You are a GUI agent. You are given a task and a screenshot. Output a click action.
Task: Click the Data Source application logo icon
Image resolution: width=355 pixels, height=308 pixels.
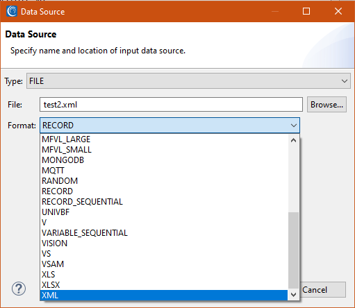pyautogui.click(x=12, y=11)
